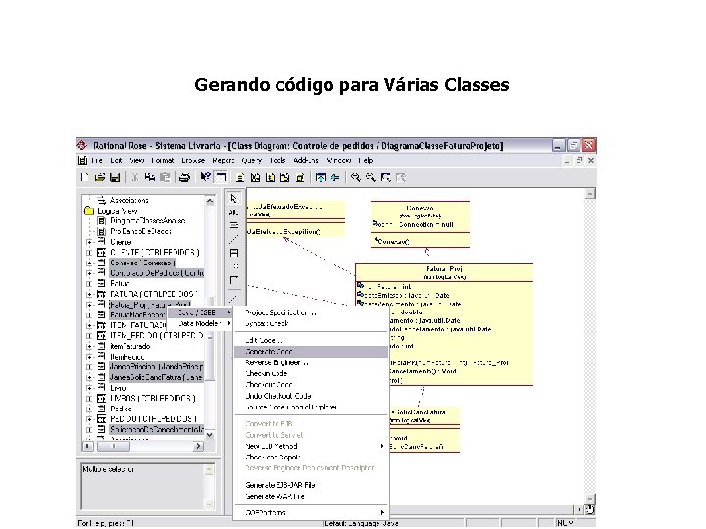Expand the Pedido tree node

tap(89, 409)
